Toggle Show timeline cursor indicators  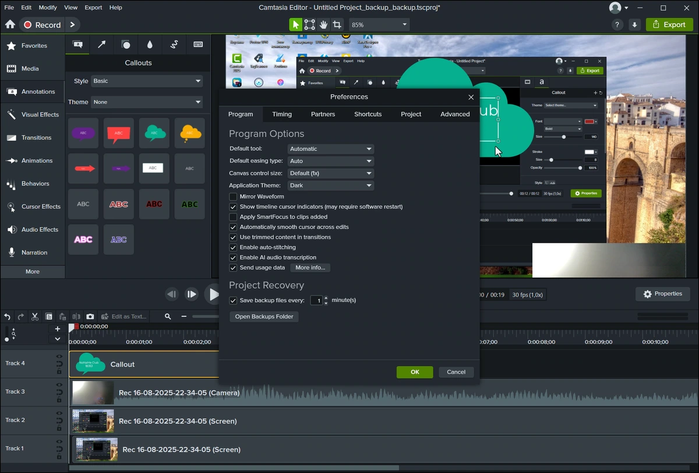(x=233, y=206)
